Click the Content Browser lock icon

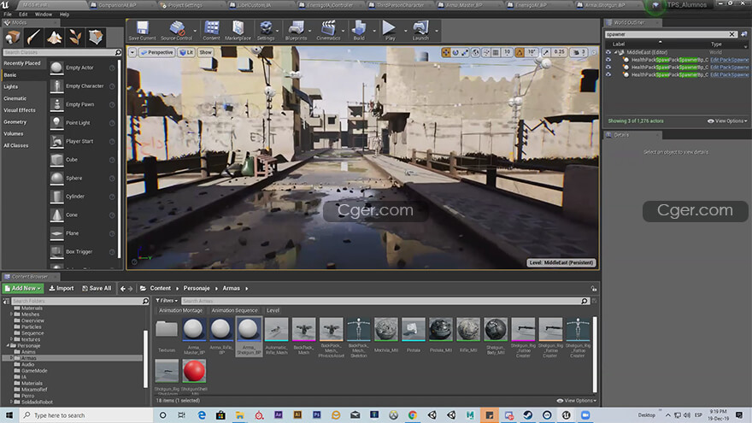pyautogui.click(x=594, y=289)
